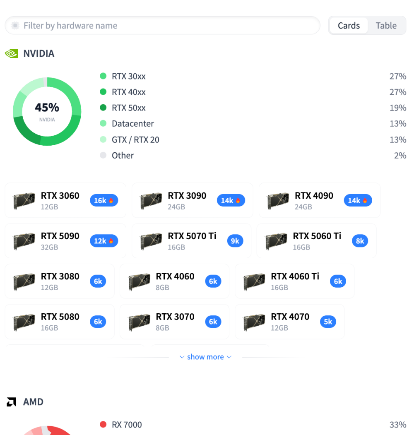414x435 pixels.
Task: Click the RTX 3060 GPU thumbnail
Action: tap(24, 201)
